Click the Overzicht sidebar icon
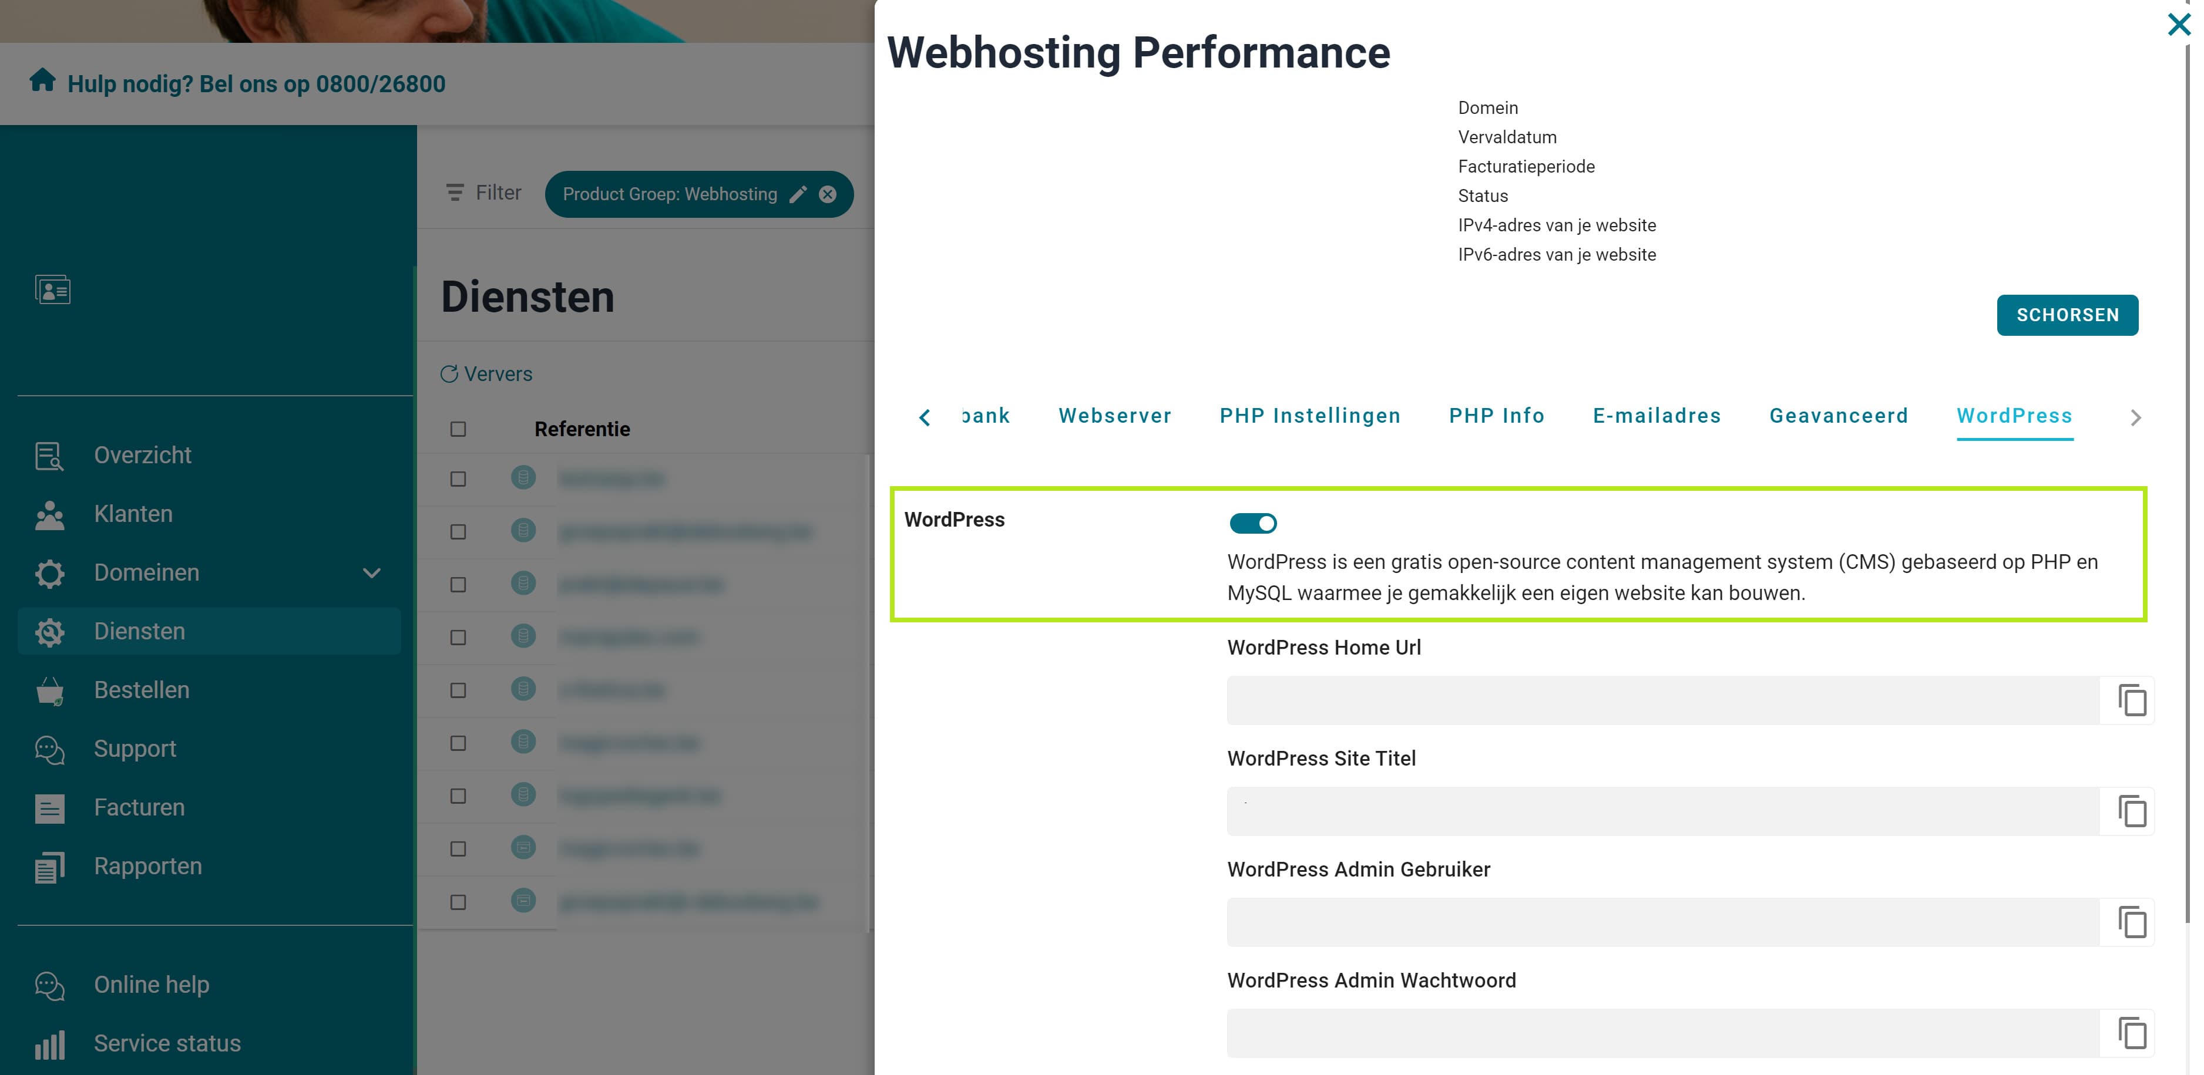The height and width of the screenshot is (1075, 2204). (49, 456)
